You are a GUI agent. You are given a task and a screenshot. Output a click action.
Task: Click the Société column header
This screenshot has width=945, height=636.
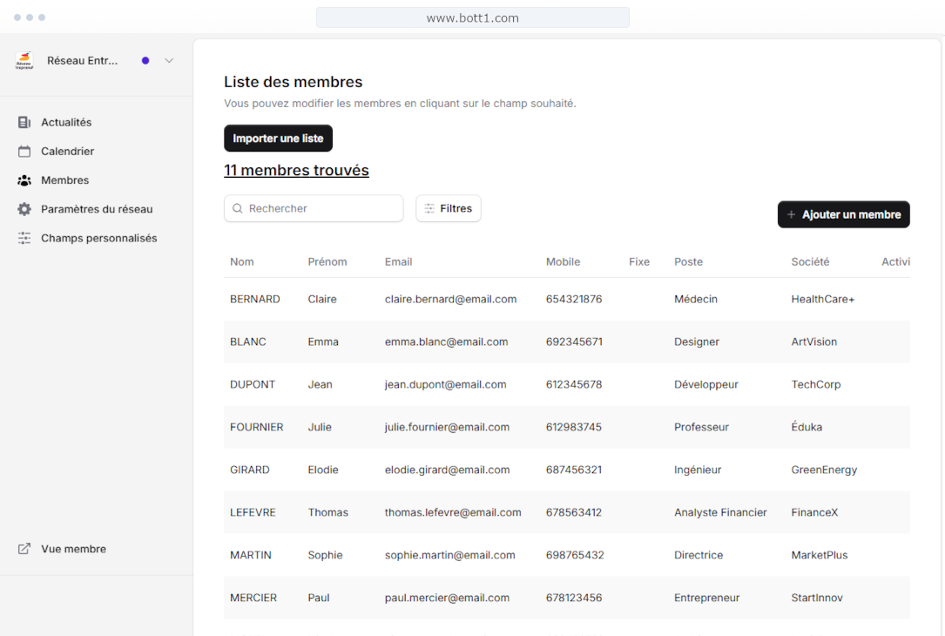click(x=810, y=261)
